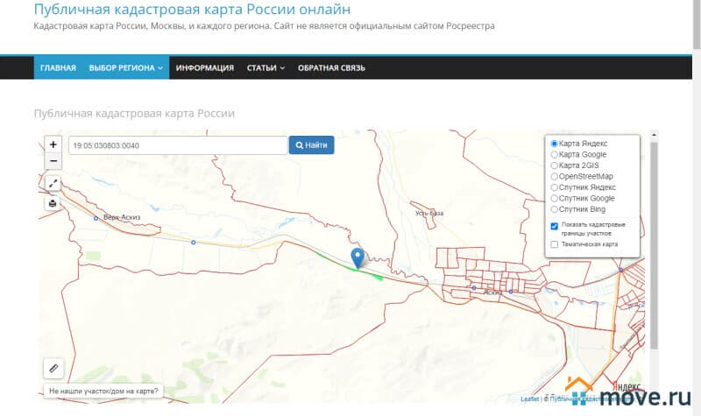
Task: Open ГЛАВНАЯ menu item
Action: (x=58, y=68)
